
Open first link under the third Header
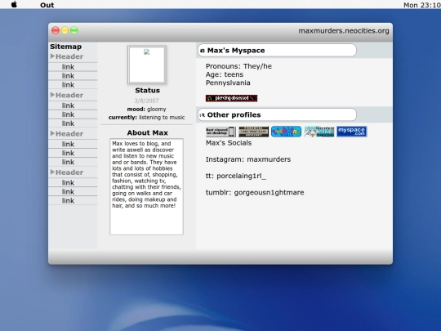68,144
